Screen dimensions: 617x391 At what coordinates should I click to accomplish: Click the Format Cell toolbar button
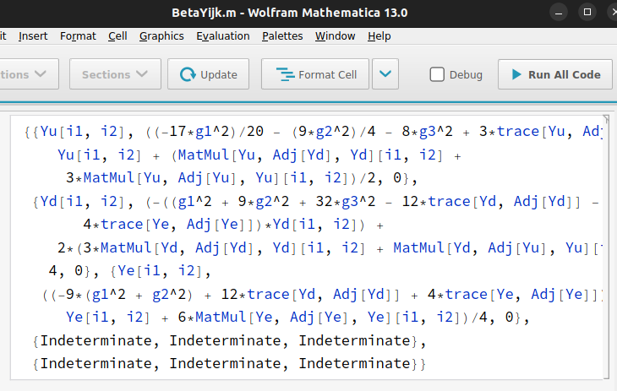point(315,74)
